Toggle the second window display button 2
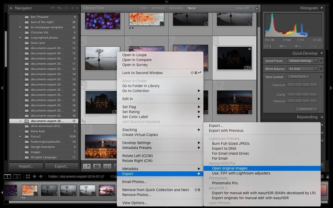Viewport: 333px width, 208px height. click(x=17, y=177)
